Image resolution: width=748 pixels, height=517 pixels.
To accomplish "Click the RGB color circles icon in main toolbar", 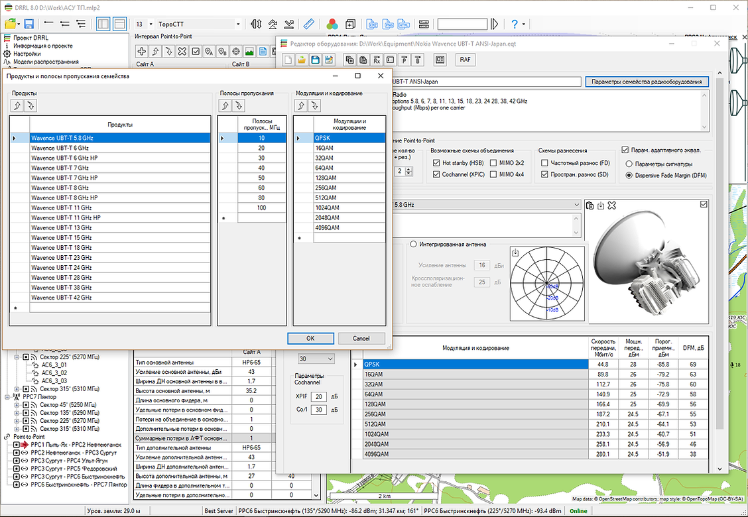I will click(332, 24).
